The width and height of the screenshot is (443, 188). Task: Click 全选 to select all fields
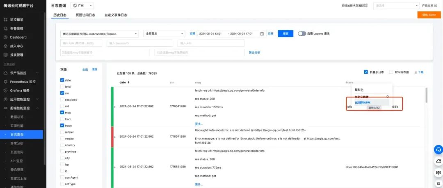[x=85, y=70]
